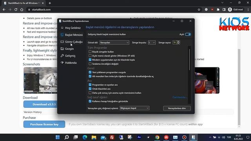Switch to Görev Çubuğu settings
Screen dimensions: 251x141
point(71,42)
